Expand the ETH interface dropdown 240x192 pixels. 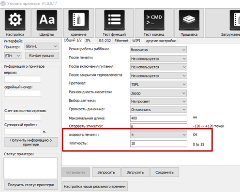coord(13,56)
